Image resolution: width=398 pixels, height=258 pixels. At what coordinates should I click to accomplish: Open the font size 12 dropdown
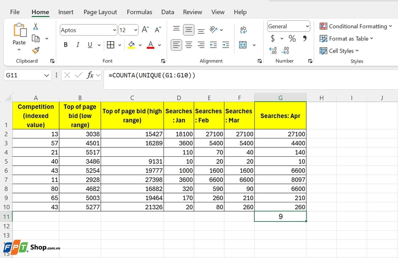(136, 30)
